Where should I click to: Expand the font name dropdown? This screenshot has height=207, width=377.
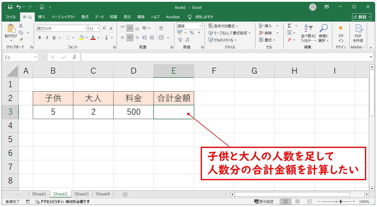[86, 28]
